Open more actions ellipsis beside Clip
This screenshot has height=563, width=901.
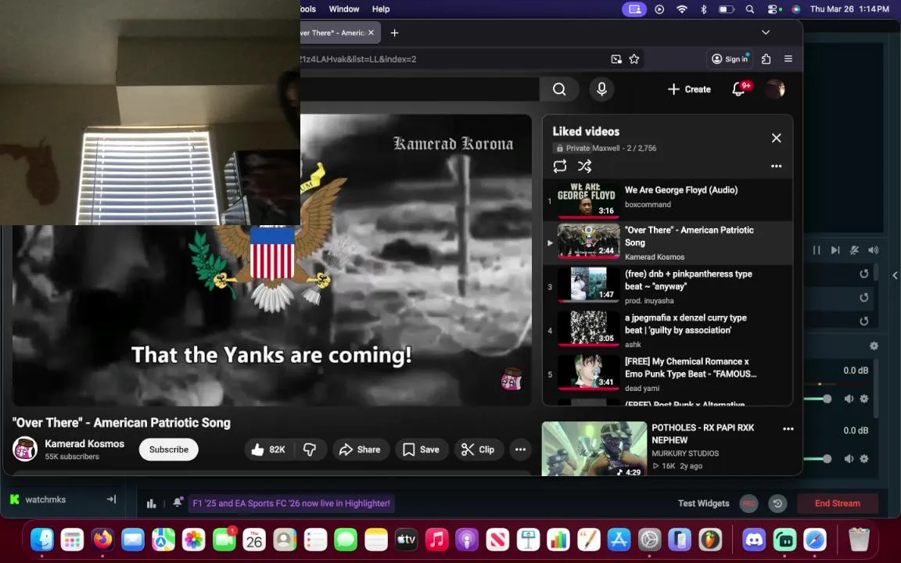click(x=521, y=450)
